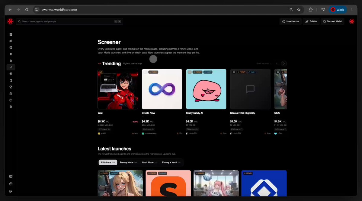Viewport: 362px width, 201px height.
Task: Click the "Clinical Trial Eligibility" title
Action: [x=242, y=113]
